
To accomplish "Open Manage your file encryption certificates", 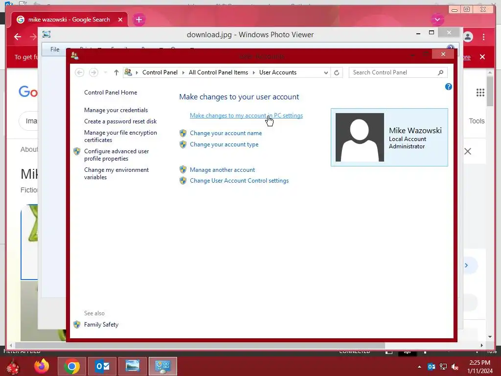I will coord(120,136).
